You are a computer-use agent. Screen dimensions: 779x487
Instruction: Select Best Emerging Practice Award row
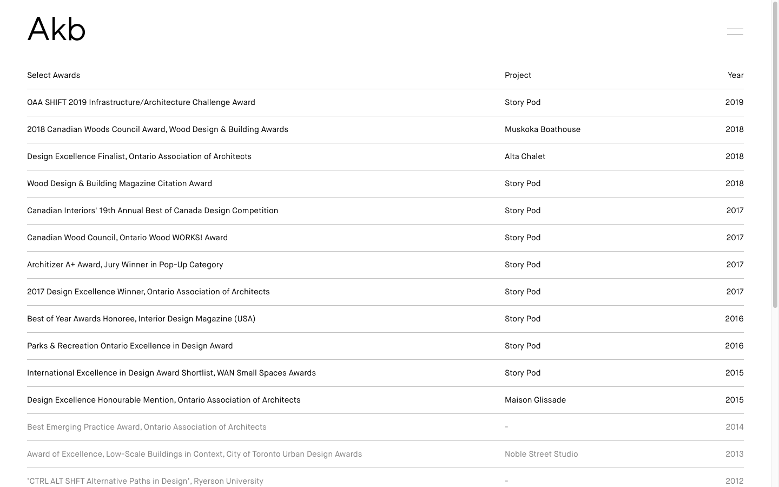pyautogui.click(x=147, y=427)
